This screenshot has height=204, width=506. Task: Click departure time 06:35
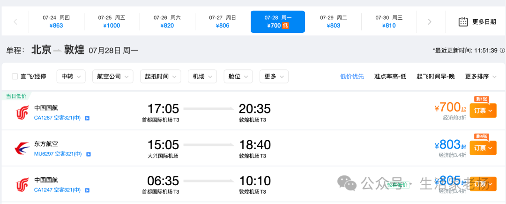(163, 181)
